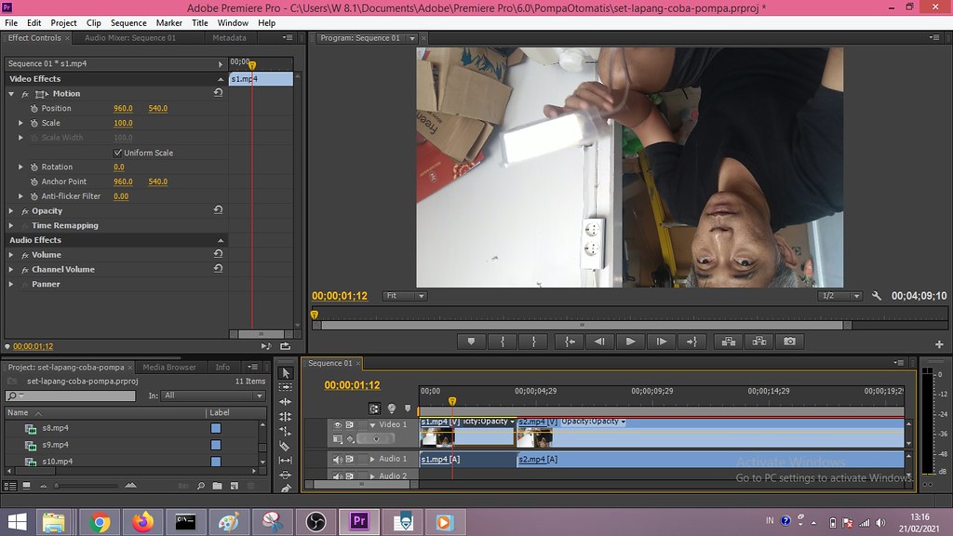Toggle Snap in the timeline
The image size is (953, 536).
374,409
